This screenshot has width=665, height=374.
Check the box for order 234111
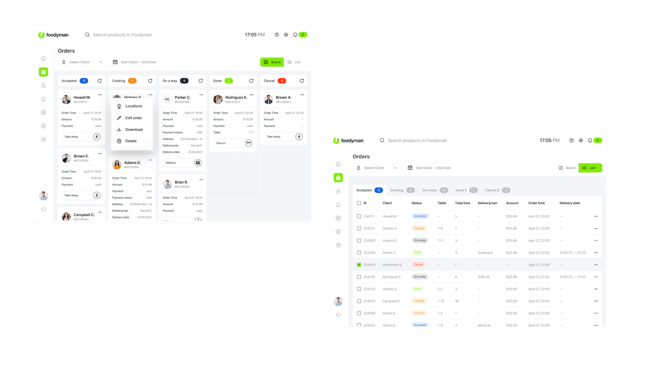point(359,216)
